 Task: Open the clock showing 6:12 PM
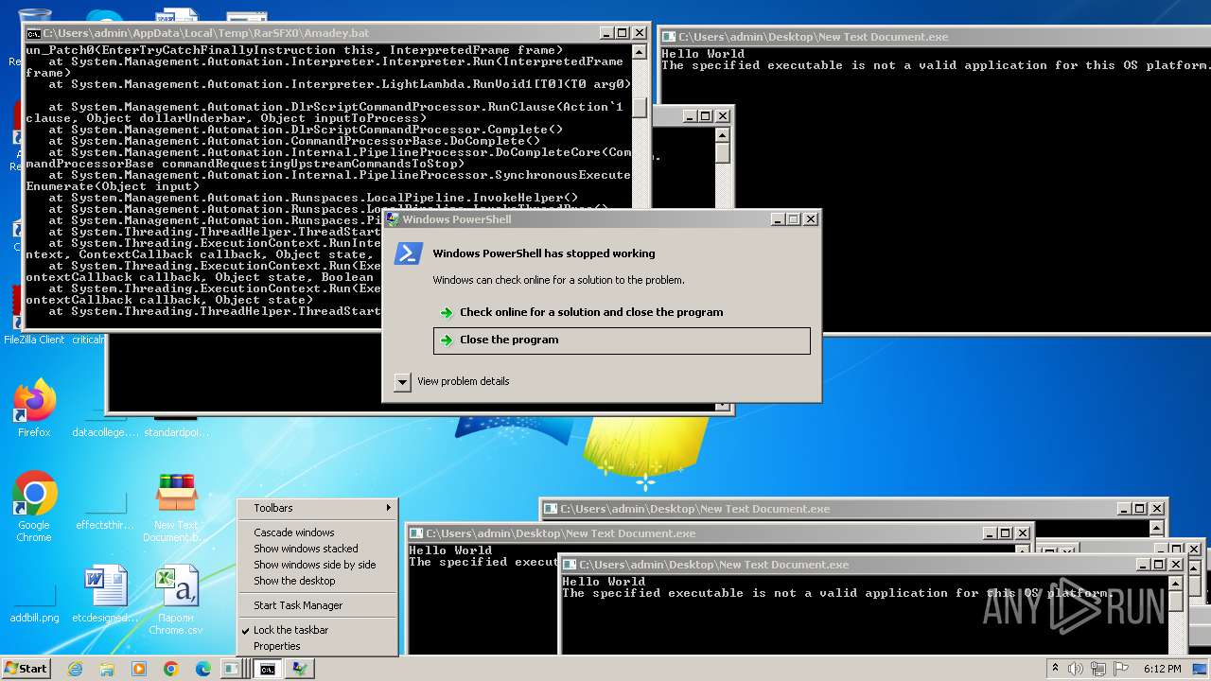[x=1162, y=669]
